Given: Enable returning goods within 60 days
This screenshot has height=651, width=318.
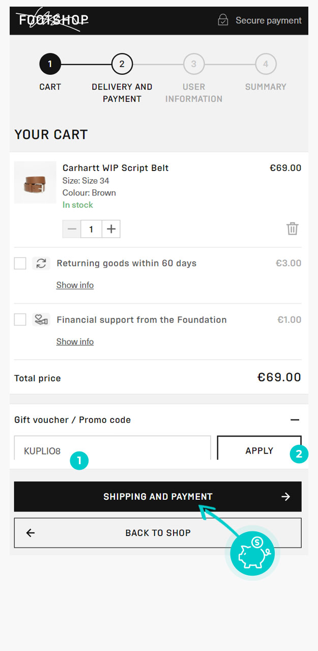Looking at the screenshot, I should point(20,263).
